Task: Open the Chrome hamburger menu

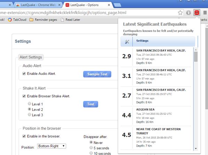Action: pos(205,13)
